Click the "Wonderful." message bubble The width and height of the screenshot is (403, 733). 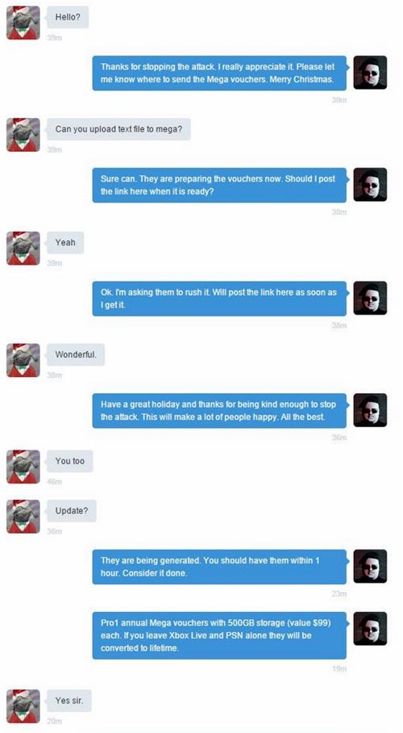(76, 354)
